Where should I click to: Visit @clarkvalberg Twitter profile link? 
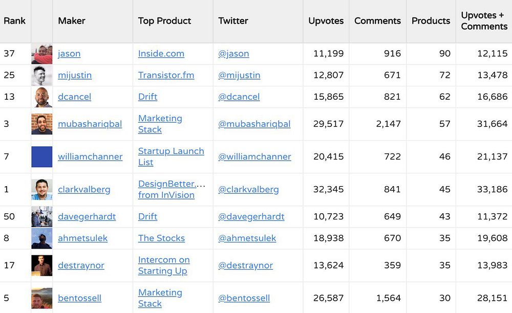coord(248,189)
